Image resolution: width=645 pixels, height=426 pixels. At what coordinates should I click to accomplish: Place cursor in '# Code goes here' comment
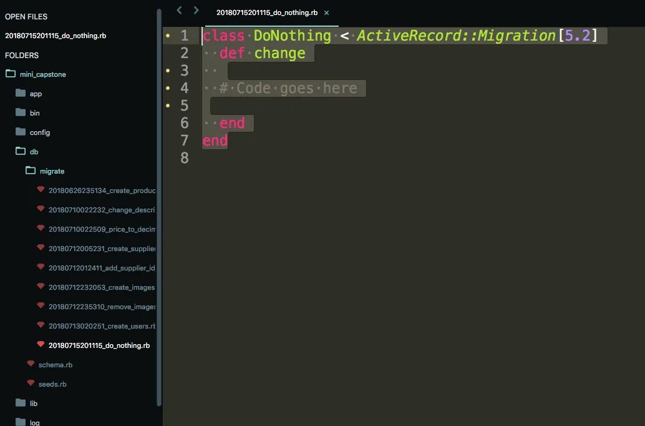coord(288,88)
